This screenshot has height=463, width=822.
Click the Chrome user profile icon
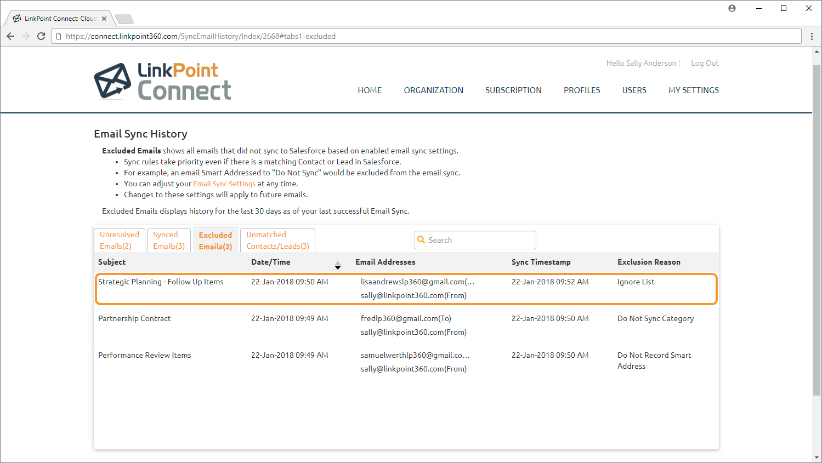(x=732, y=8)
